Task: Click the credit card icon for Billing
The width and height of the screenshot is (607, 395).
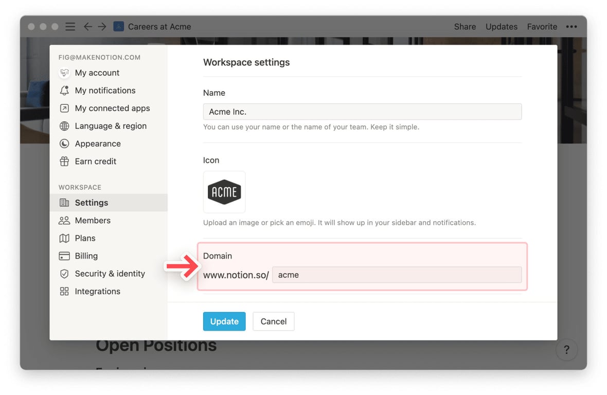Action: pos(64,256)
